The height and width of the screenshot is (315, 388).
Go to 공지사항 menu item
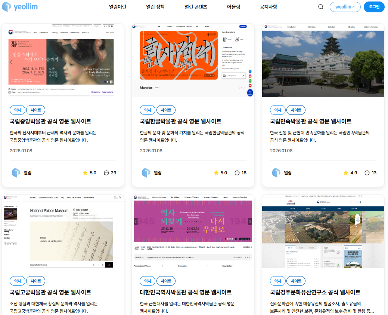[x=269, y=7]
